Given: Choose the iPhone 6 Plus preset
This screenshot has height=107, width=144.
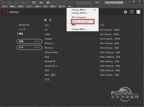Looking at the screenshot, I should pos(51,52).
